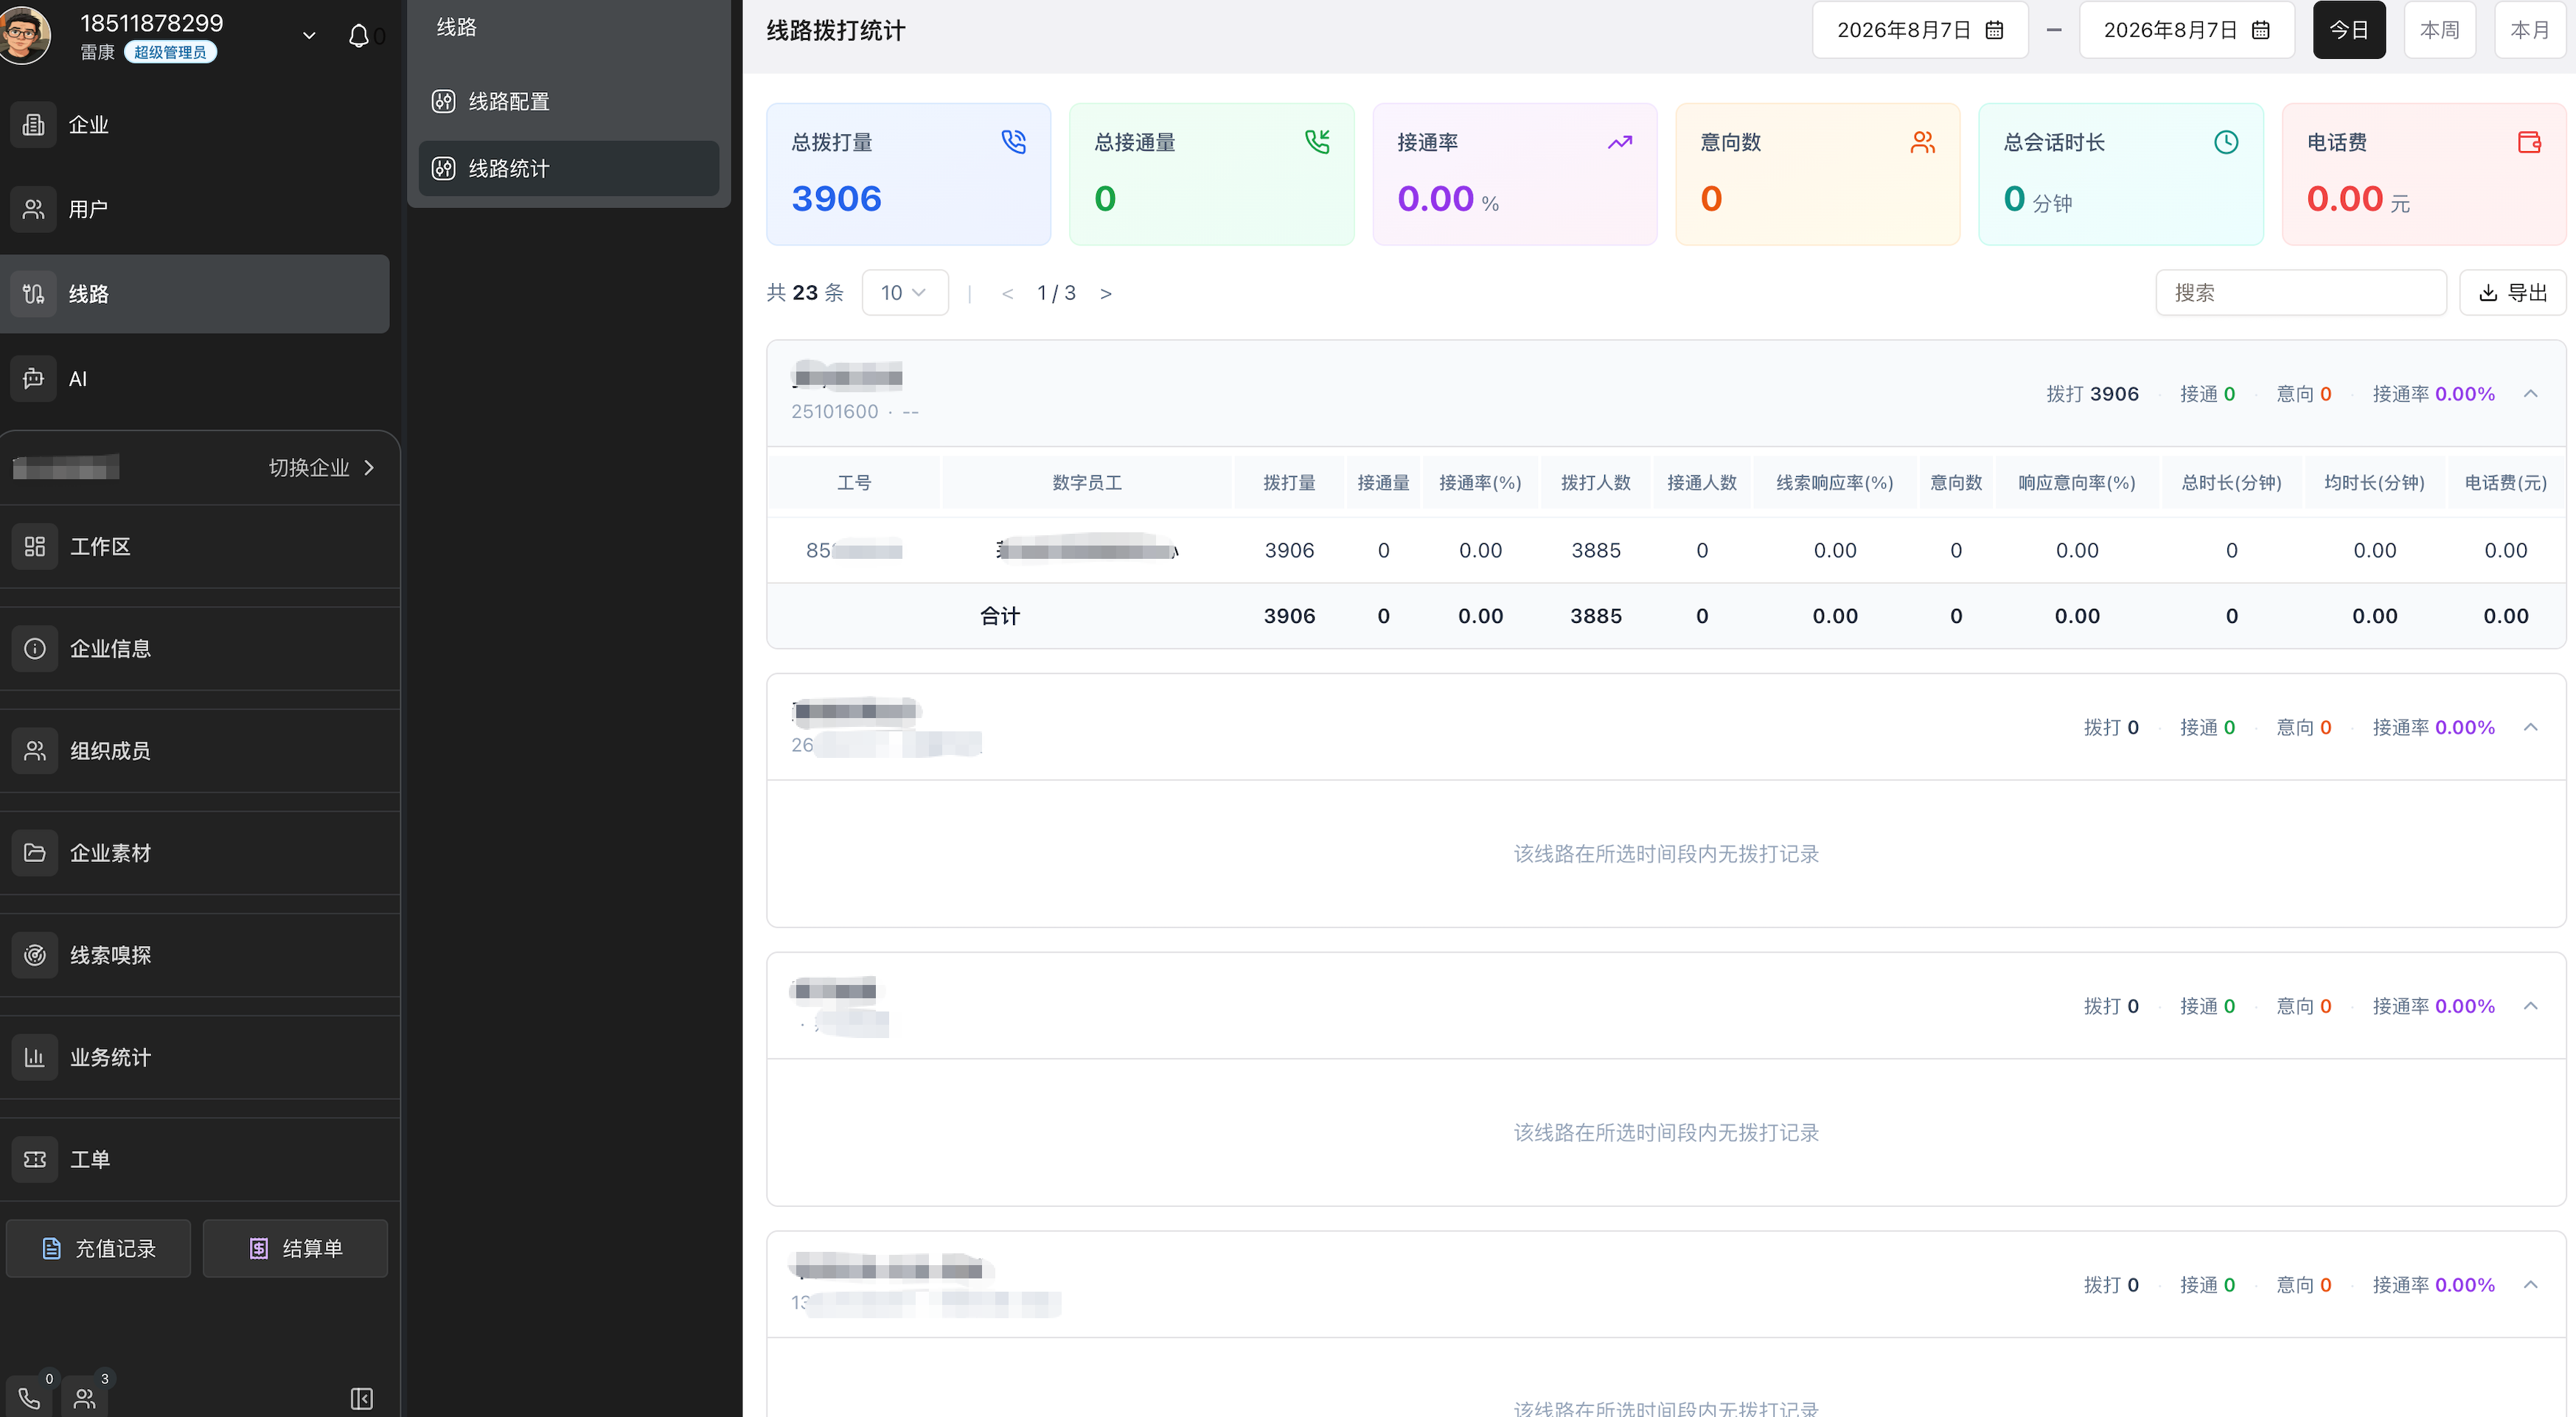Image resolution: width=2576 pixels, height=1417 pixels.
Task: Click the 导出 export button
Action: [2512, 292]
